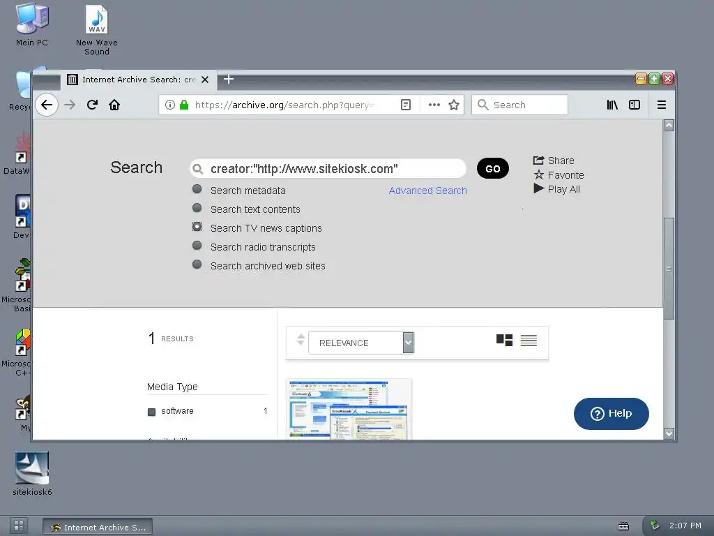Select Search text contents radio option
This screenshot has width=714, height=536.
click(x=197, y=208)
